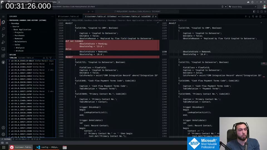Refresh the Timeline panel
This screenshot has height=150, width=267.
point(47,58)
